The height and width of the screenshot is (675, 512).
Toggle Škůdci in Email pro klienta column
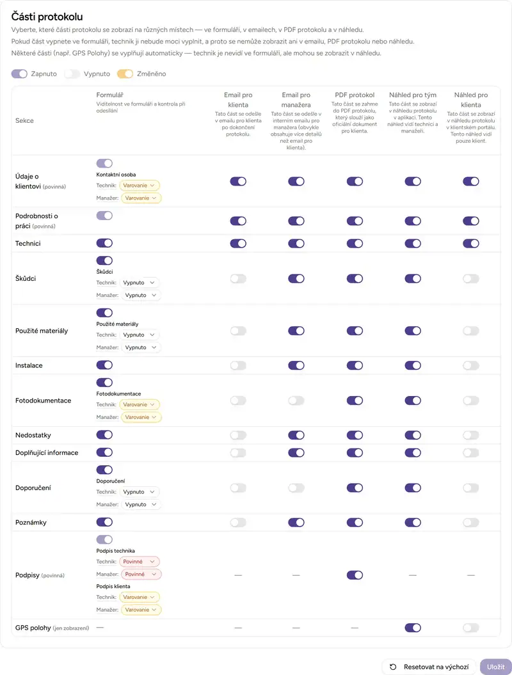[238, 278]
